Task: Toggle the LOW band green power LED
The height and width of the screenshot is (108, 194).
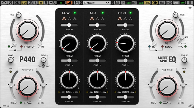Action: 75,13
